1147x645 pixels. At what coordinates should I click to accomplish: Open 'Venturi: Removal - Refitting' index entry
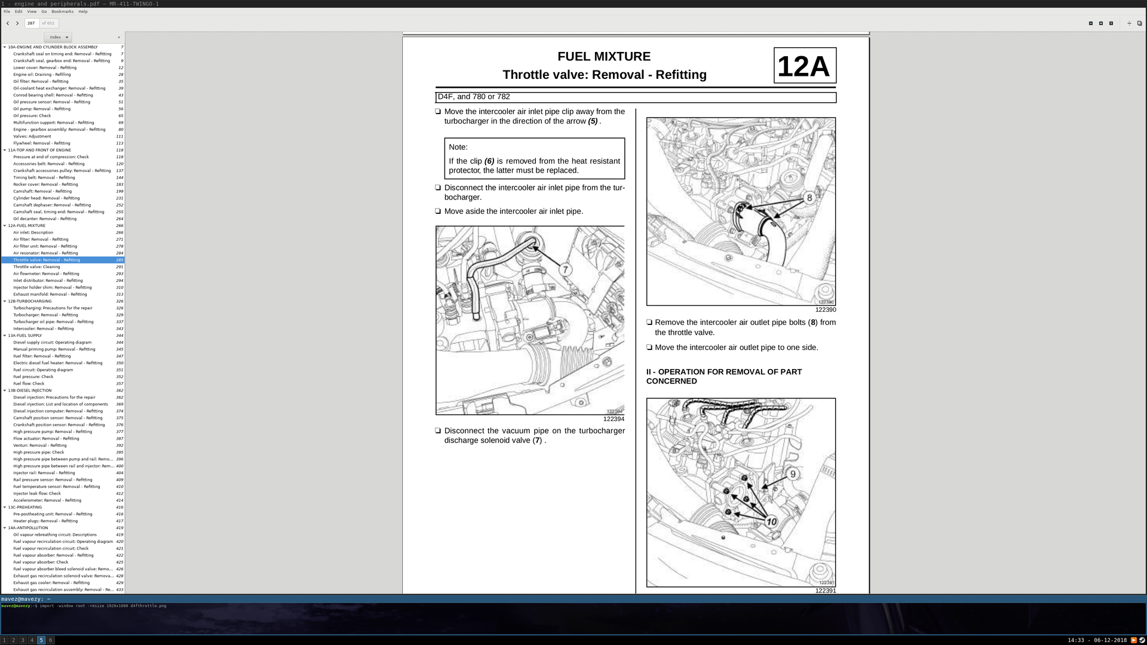(63, 446)
